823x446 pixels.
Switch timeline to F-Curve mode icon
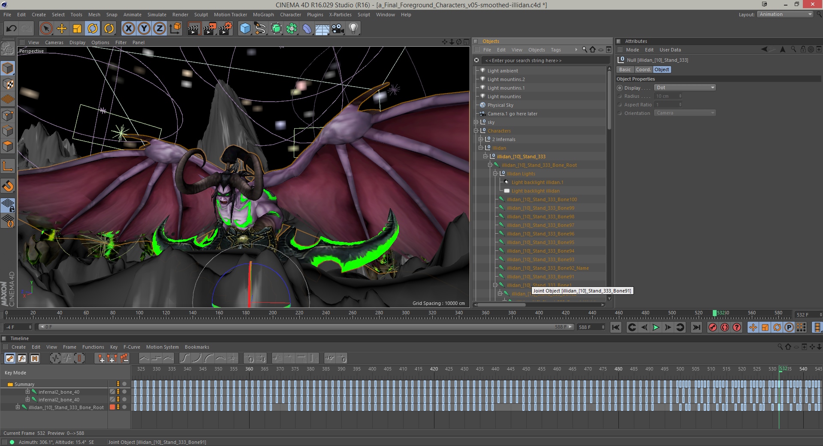pyautogui.click(x=22, y=358)
